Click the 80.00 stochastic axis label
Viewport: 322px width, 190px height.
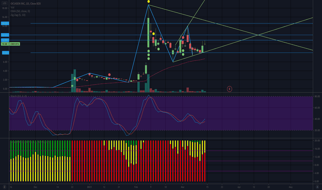tap(317, 96)
